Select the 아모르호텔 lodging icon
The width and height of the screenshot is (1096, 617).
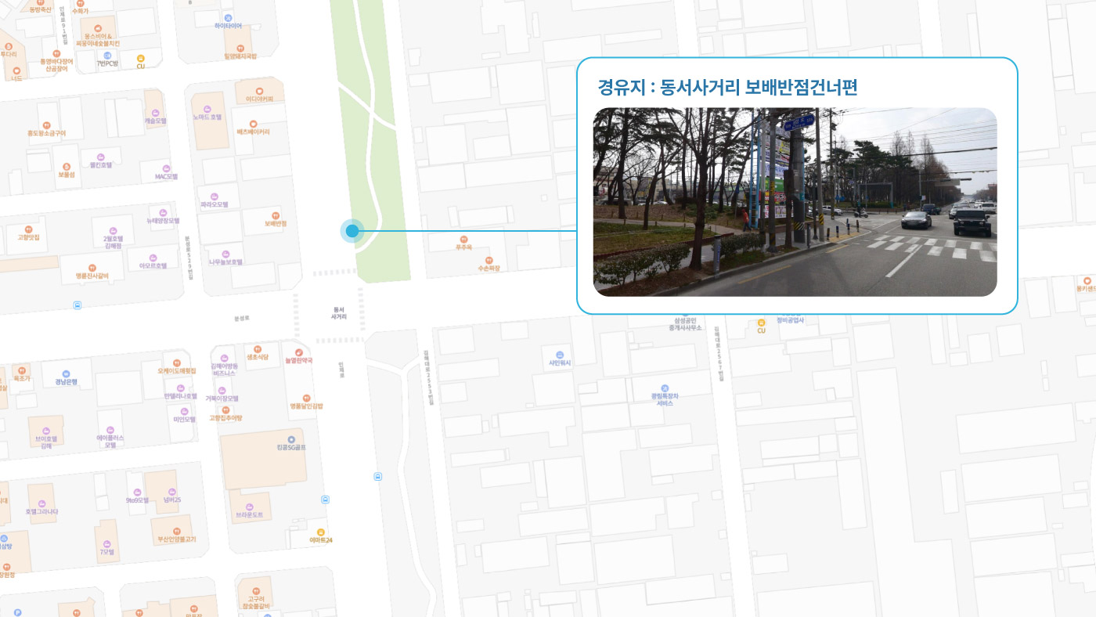[153, 257]
